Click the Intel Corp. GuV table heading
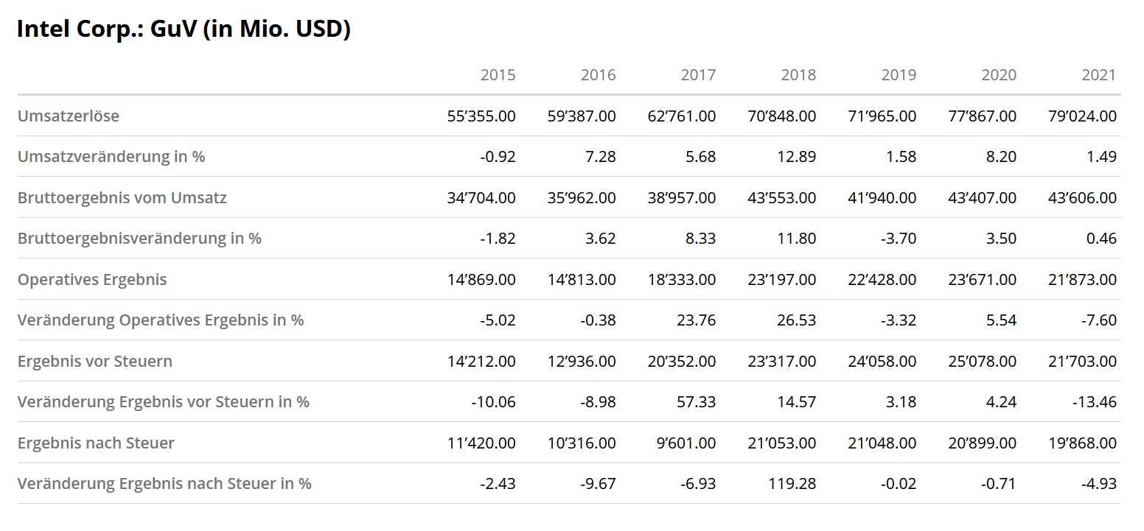 click(x=183, y=29)
